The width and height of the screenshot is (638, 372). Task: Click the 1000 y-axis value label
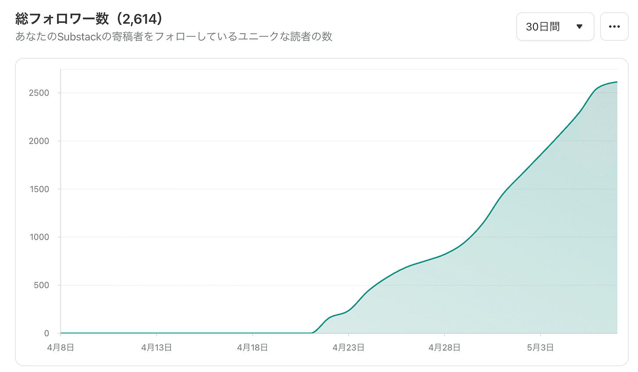coord(39,237)
